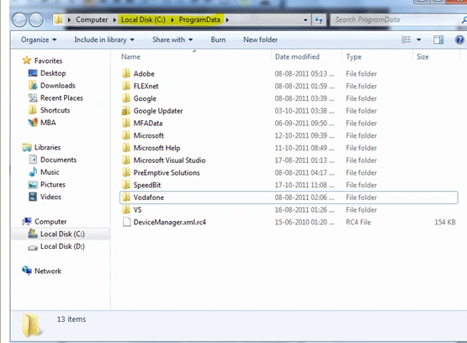467x343 pixels.
Task: Expand the arrow between Local Disk and ProgramData
Action: tap(172, 20)
